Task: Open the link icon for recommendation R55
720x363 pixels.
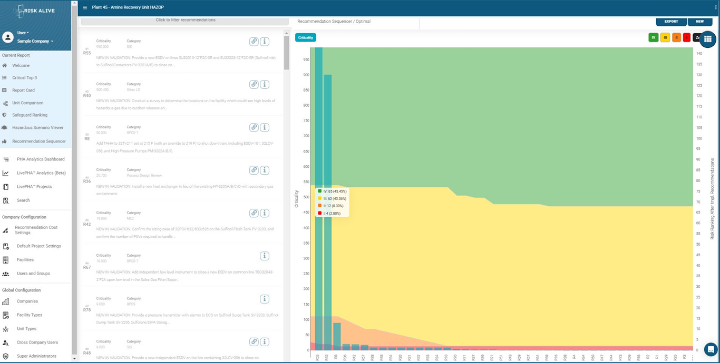Action: point(254,42)
